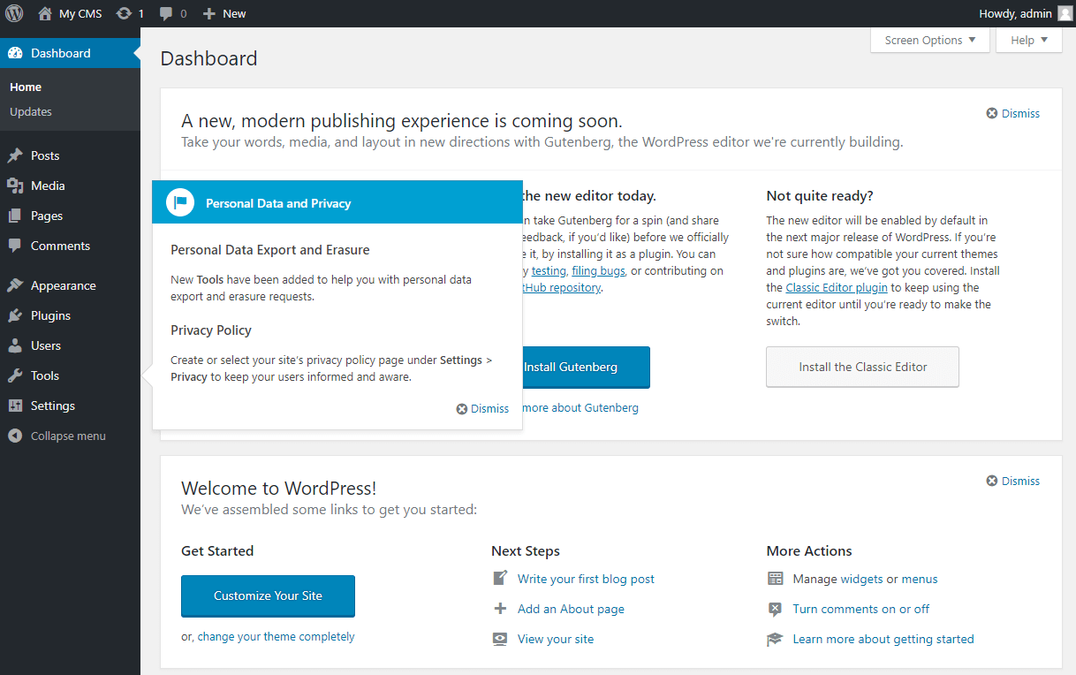Open the menus link

point(920,579)
